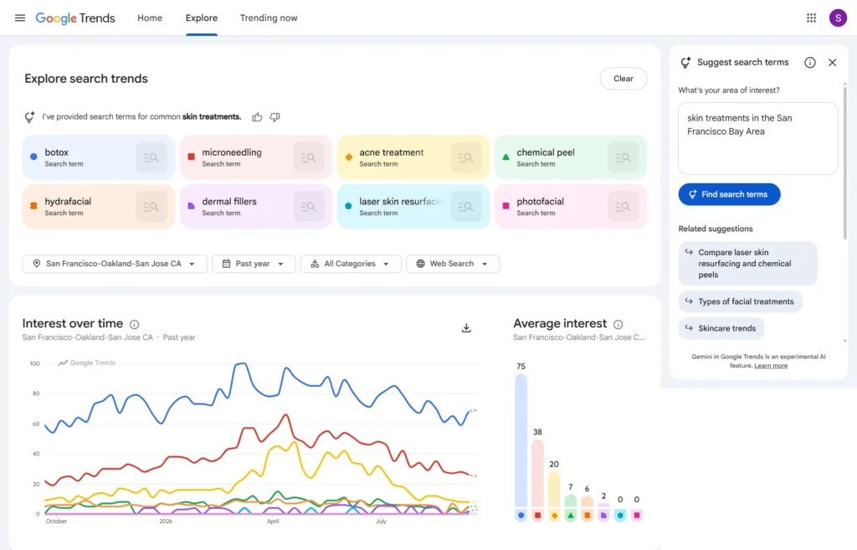Open the Past year time range dropdown
The width and height of the screenshot is (857, 550).
tap(254, 264)
